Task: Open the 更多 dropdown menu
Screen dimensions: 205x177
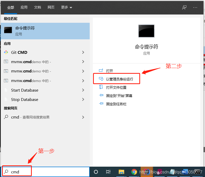Action: 66,7
